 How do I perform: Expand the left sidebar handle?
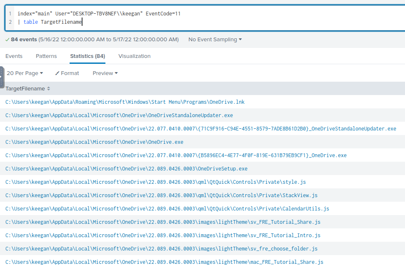click(2, 77)
